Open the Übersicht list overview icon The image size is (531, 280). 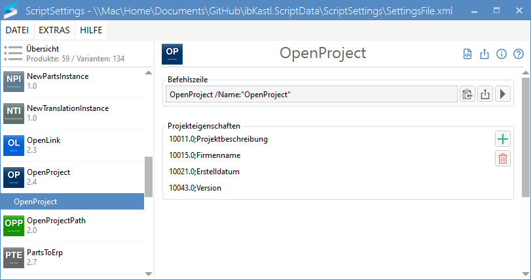pos(12,54)
